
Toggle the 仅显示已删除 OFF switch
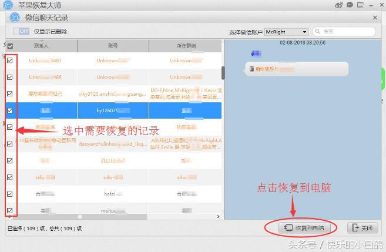[x=21, y=31]
